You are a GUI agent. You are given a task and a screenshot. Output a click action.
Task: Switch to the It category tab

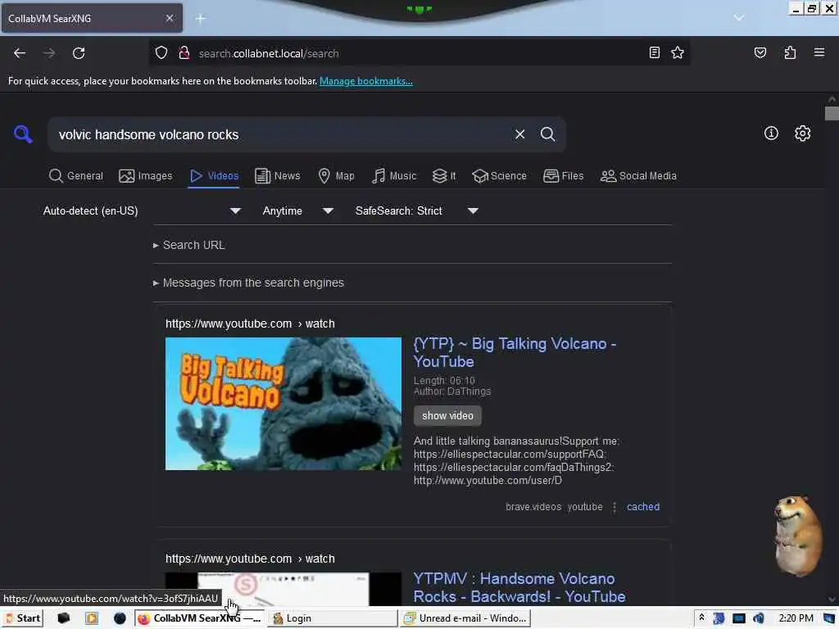pos(444,176)
